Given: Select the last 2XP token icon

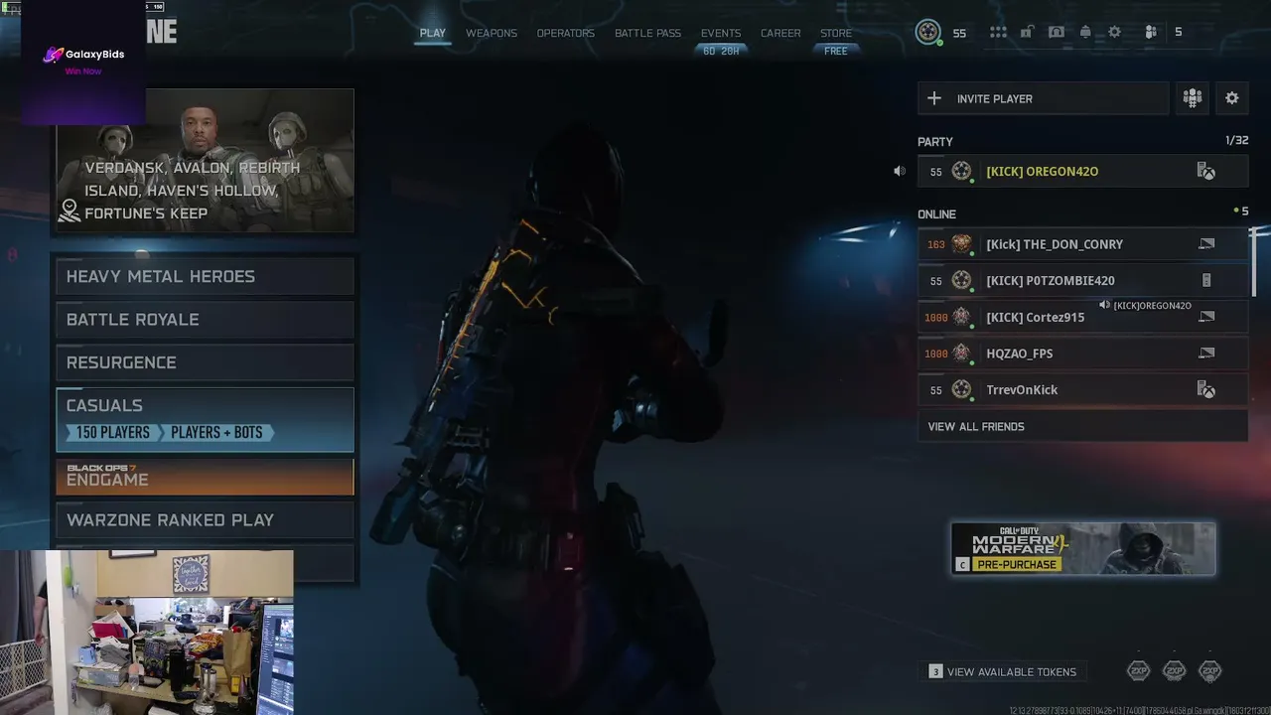Looking at the screenshot, I should 1209,671.
